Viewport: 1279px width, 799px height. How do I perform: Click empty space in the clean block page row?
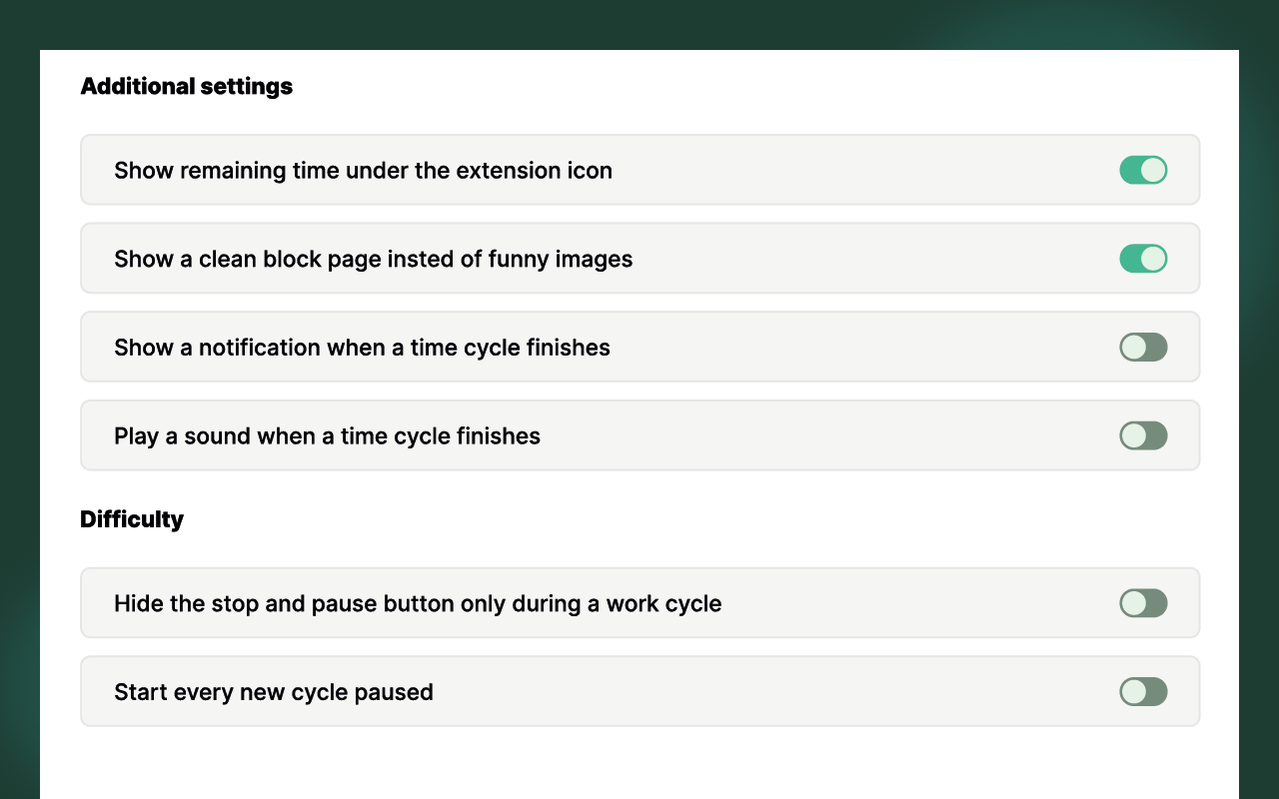click(x=869, y=260)
